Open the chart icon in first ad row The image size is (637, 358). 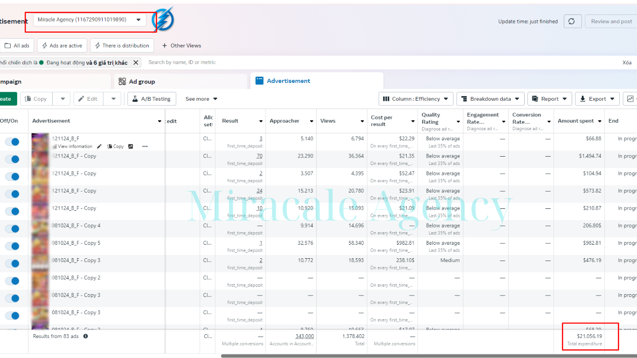click(131, 146)
